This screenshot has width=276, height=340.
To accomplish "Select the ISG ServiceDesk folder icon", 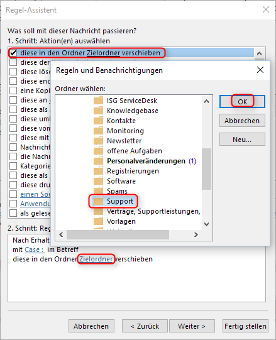I will point(98,101).
